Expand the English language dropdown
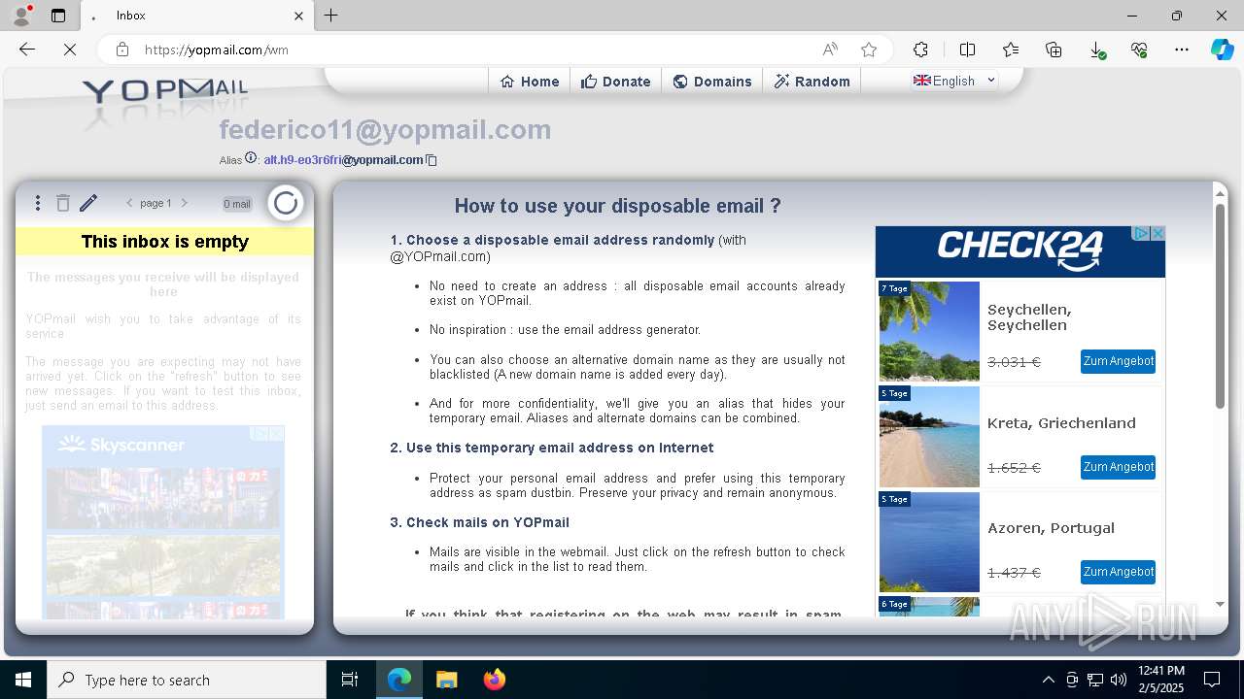The image size is (1244, 699). (x=954, y=81)
